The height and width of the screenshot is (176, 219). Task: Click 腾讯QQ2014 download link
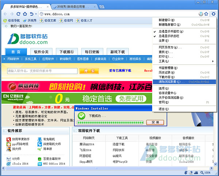[87, 144]
